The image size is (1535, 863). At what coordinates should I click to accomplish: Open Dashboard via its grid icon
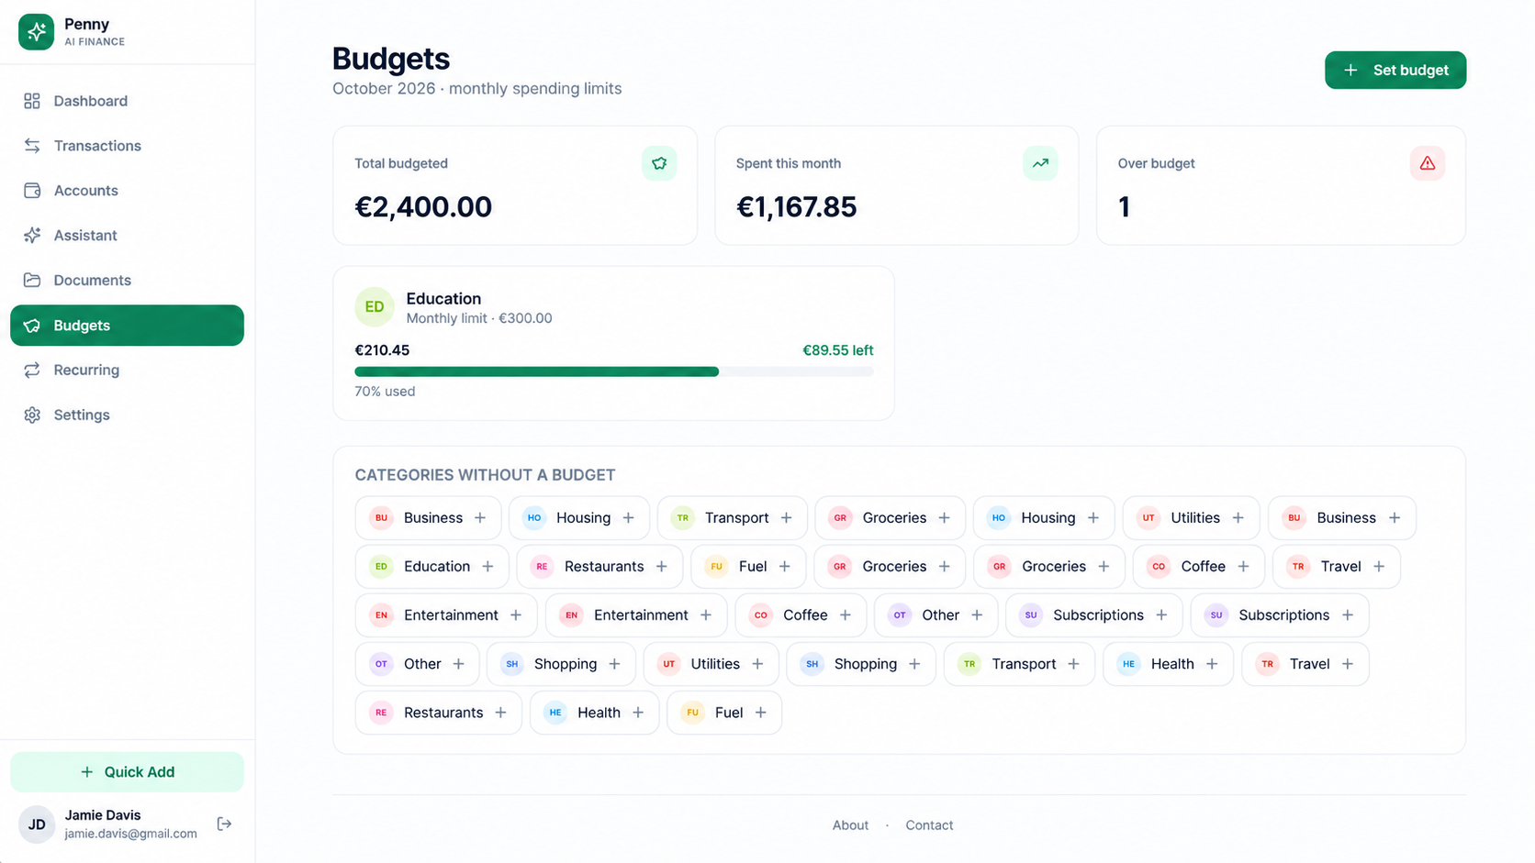click(x=32, y=101)
